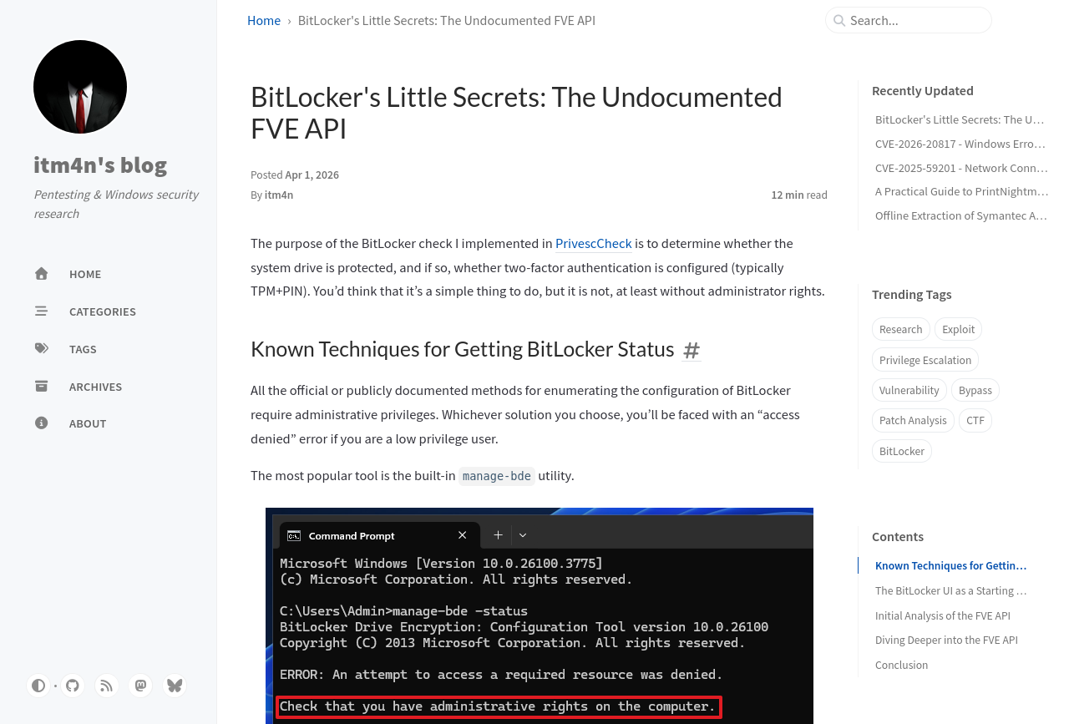
Task: Follow the PrivescCheck link
Action: (x=593, y=244)
